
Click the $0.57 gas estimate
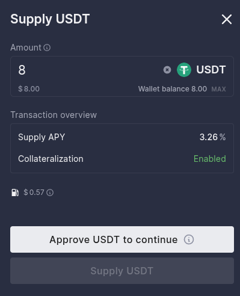[x=34, y=193]
